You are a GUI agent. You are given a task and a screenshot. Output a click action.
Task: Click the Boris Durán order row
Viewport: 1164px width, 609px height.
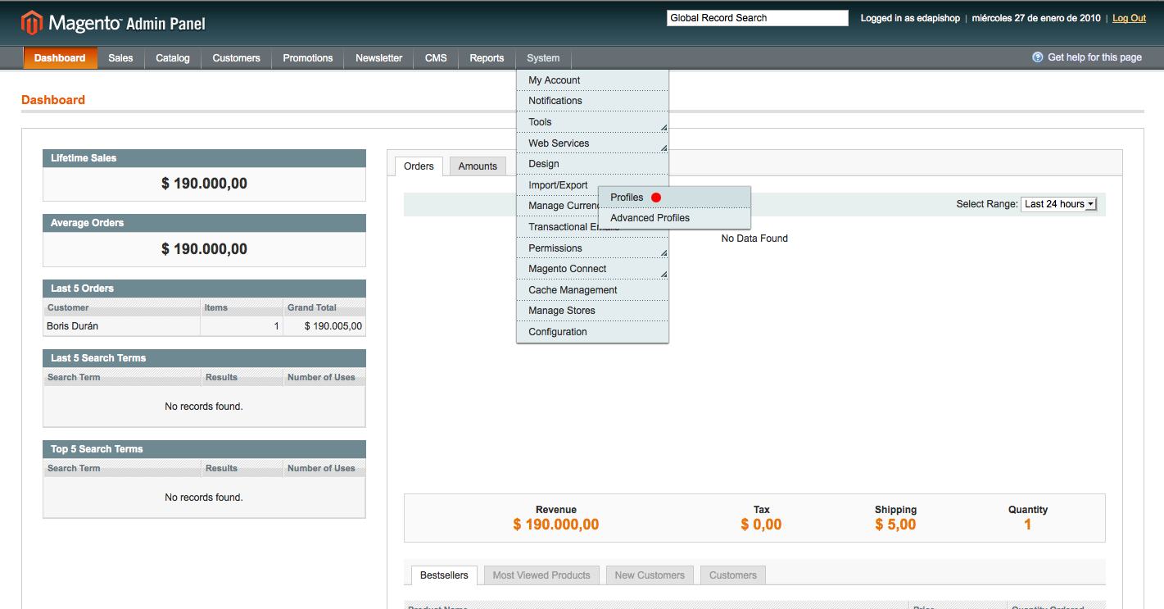(204, 326)
